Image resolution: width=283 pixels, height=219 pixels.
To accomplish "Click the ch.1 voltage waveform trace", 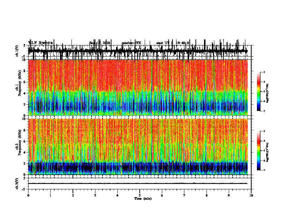I will [x=138, y=51].
